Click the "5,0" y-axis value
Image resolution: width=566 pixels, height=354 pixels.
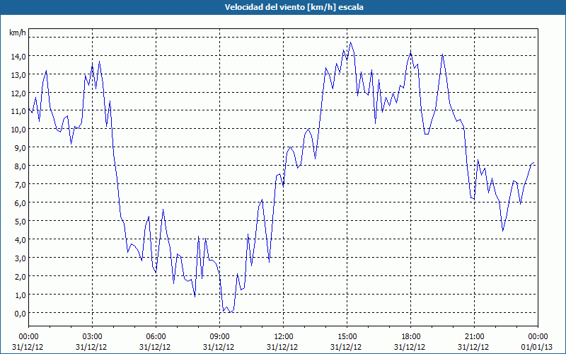[20, 221]
